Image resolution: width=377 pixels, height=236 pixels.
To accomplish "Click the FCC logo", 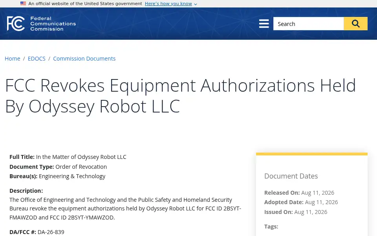I will point(16,24).
